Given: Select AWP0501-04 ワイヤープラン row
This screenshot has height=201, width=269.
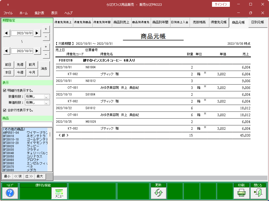Looking at the screenshot, I should pos(25,133).
